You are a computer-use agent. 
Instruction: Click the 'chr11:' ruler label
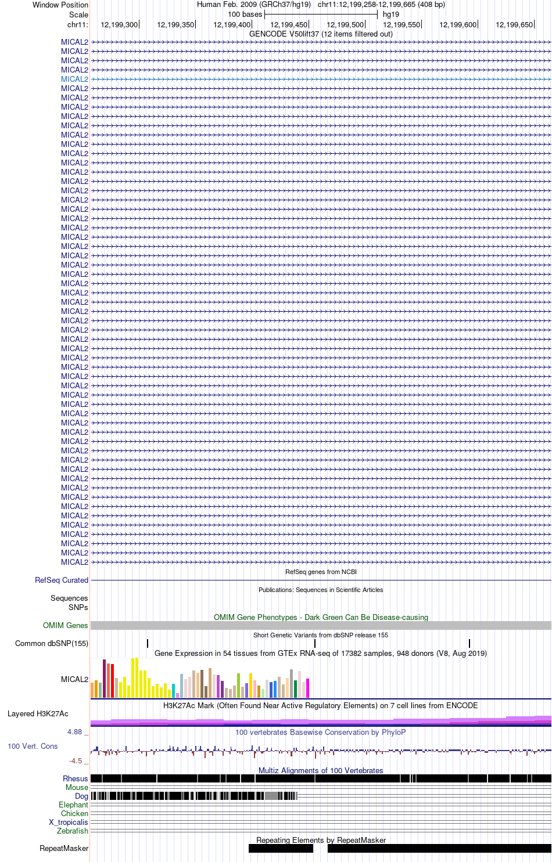click(78, 25)
